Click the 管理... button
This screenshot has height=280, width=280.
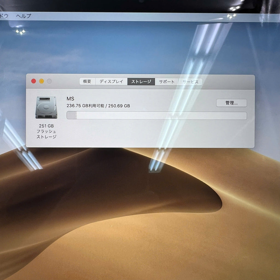pos(231,103)
